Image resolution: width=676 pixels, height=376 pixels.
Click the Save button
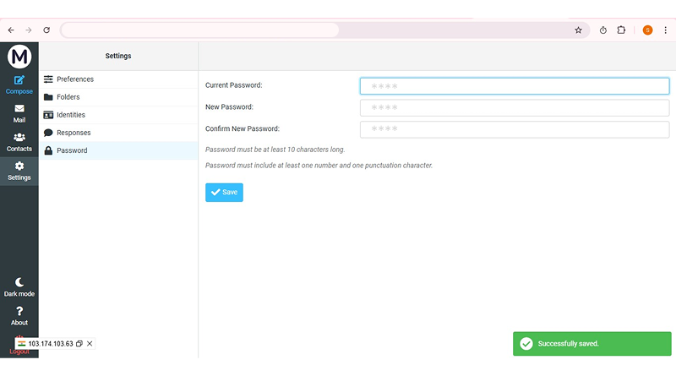pos(224,193)
